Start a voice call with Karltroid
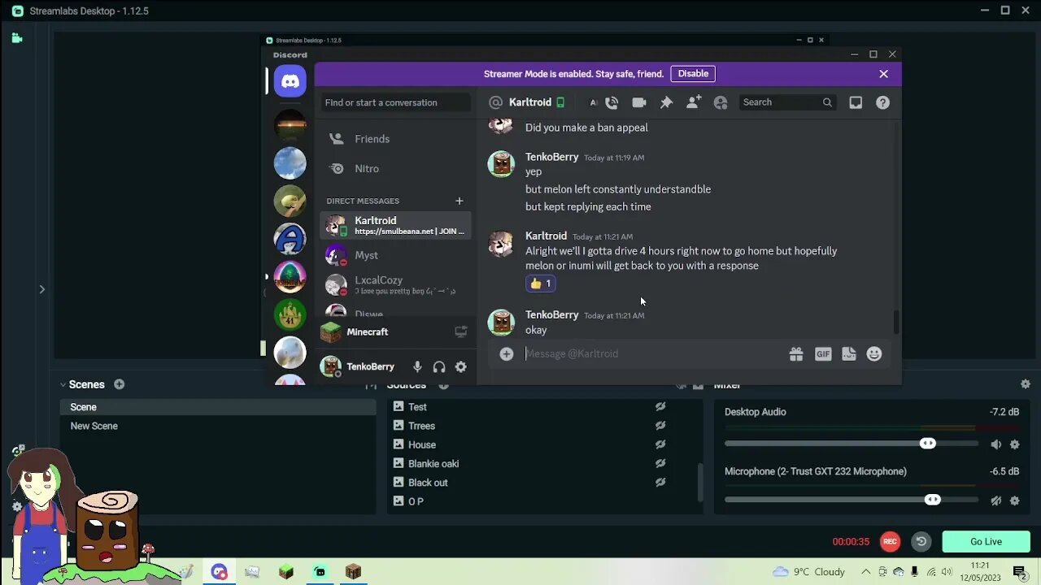 coord(612,102)
